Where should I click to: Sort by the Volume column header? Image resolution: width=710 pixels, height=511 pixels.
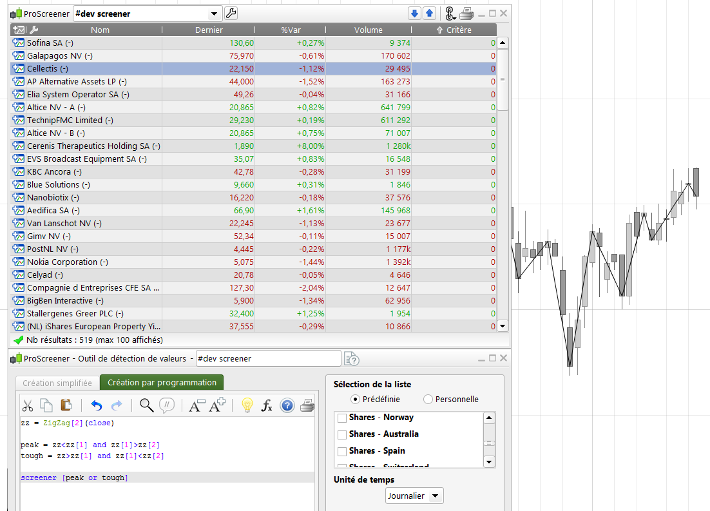(368, 30)
